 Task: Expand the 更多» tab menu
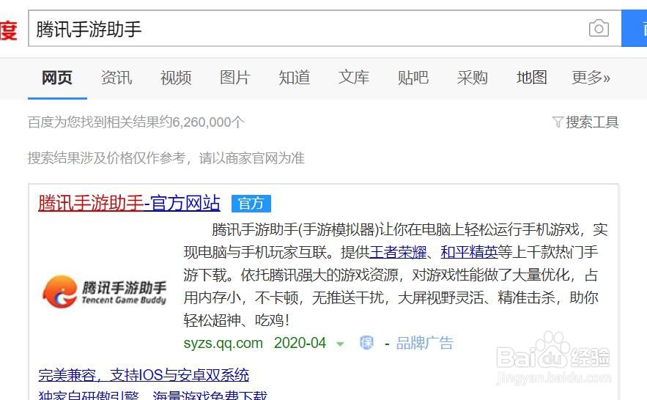point(591,78)
